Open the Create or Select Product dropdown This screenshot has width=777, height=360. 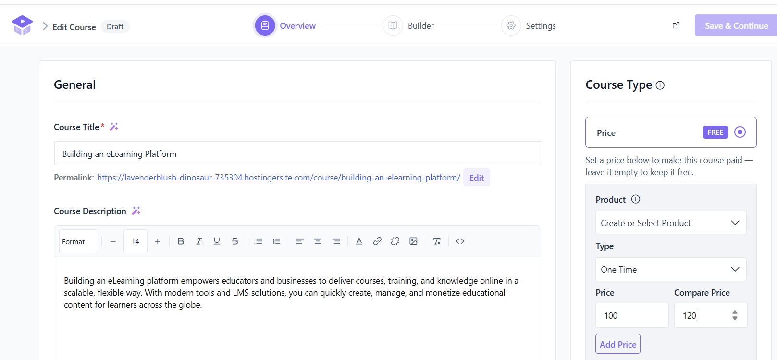(x=671, y=223)
